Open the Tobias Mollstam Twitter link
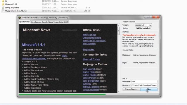The height and width of the screenshot is (105, 187). coord(91,90)
